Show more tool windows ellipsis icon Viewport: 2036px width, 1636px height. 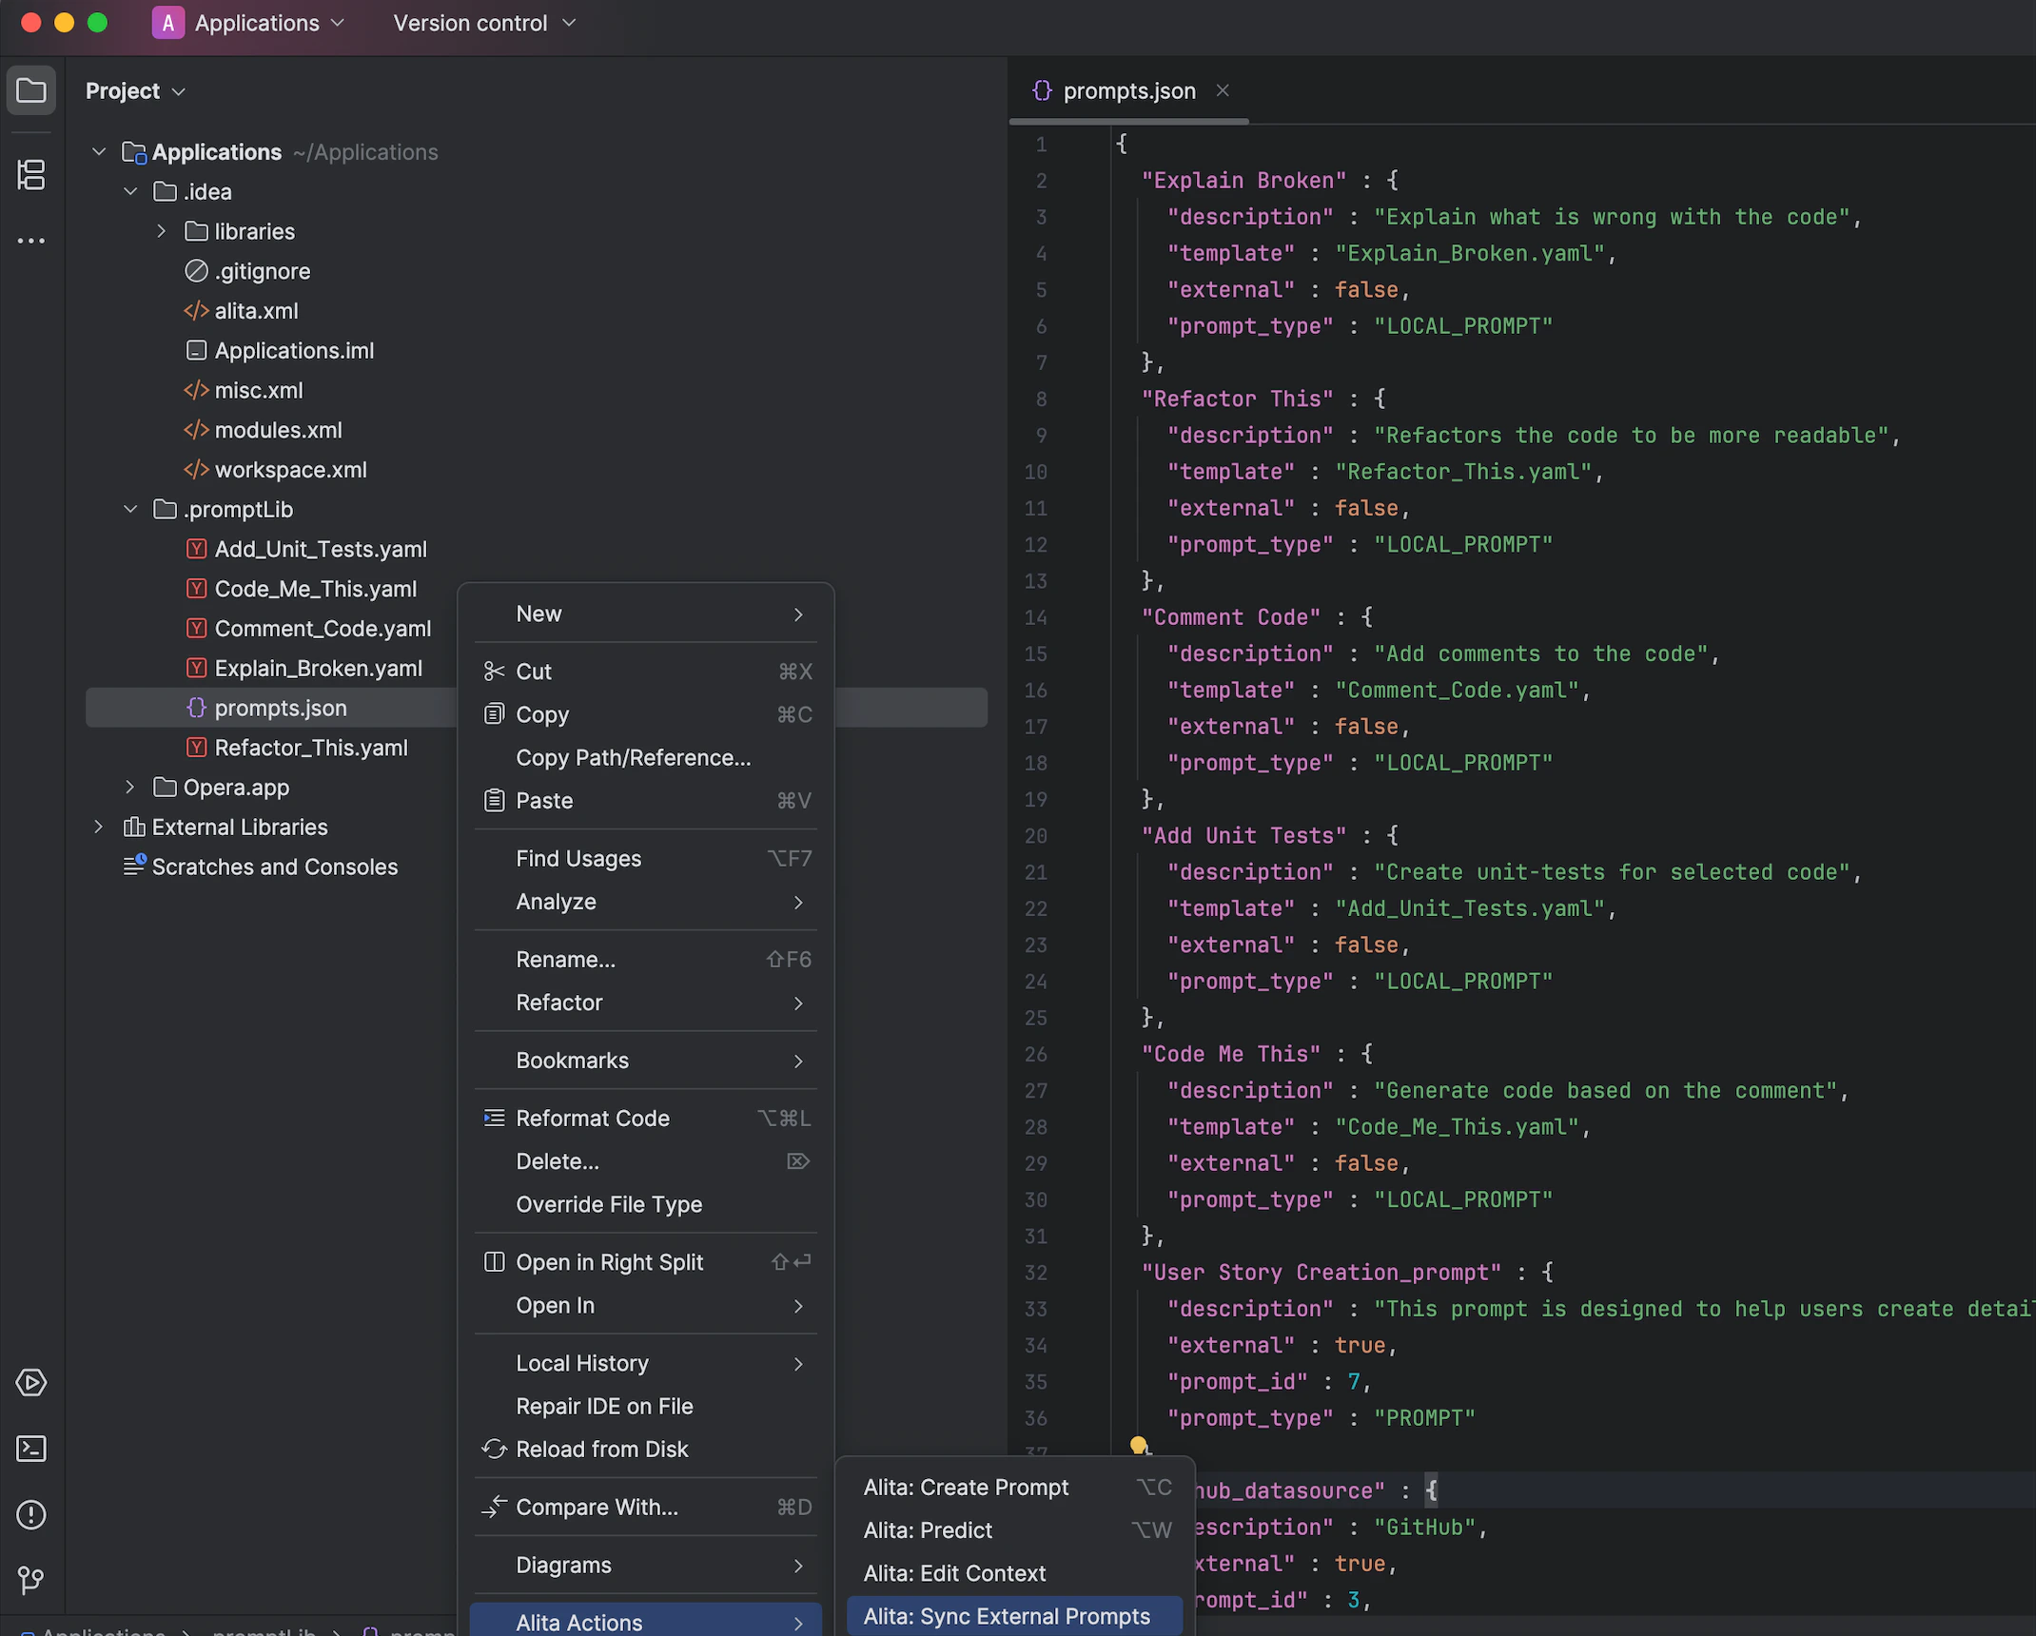(x=31, y=241)
